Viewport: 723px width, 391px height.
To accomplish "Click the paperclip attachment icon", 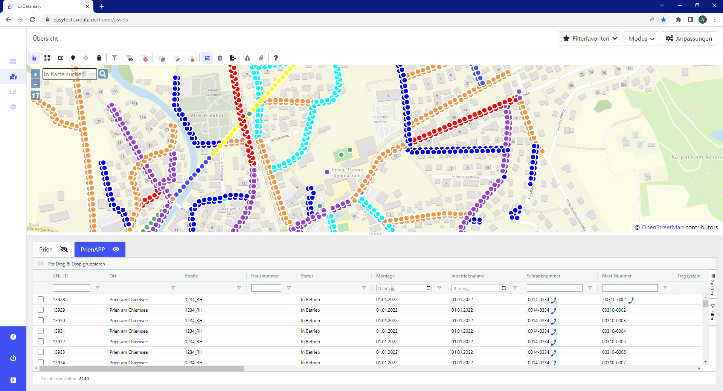I will pos(261,58).
